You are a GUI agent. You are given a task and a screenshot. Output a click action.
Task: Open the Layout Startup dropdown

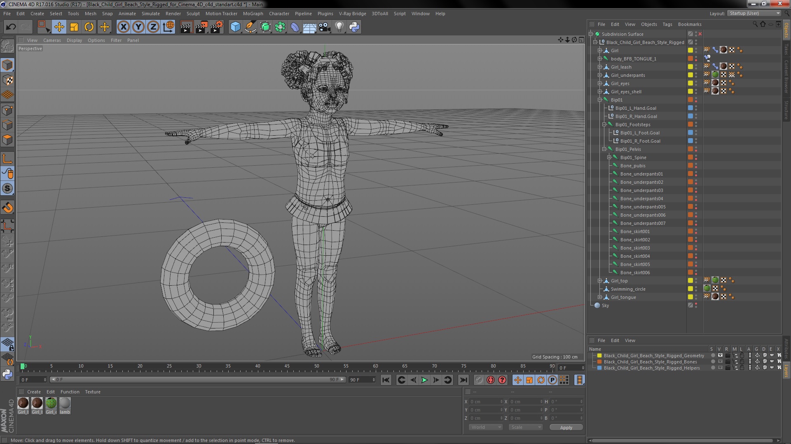coord(754,13)
